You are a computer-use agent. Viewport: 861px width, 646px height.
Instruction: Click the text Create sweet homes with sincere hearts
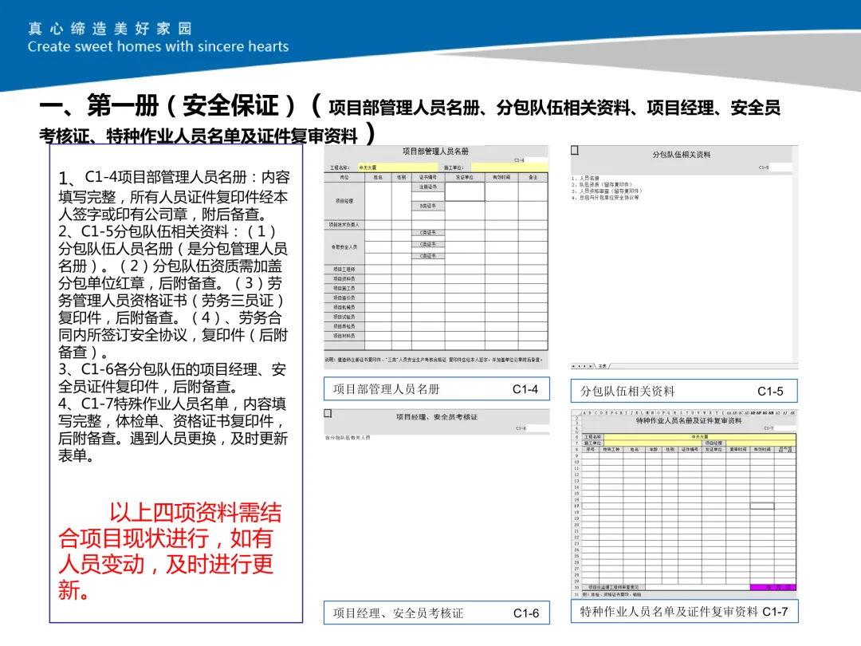point(158,47)
